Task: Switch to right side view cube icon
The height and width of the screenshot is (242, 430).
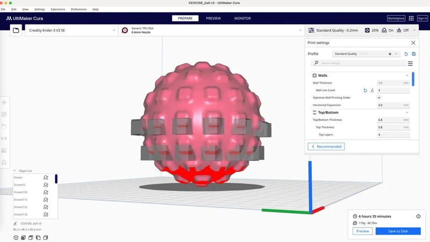Action: tap(46, 238)
